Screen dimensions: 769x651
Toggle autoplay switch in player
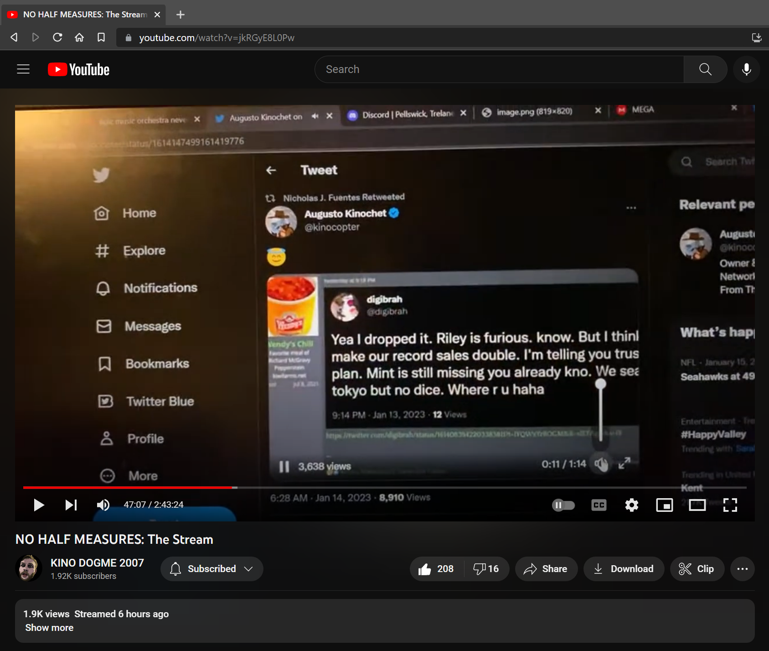tap(563, 505)
